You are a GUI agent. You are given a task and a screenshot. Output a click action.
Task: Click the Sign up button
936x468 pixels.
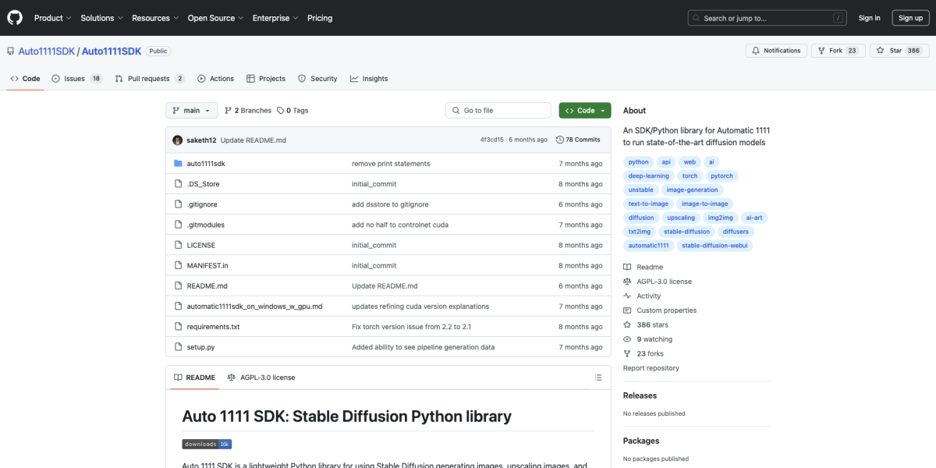pyautogui.click(x=910, y=17)
